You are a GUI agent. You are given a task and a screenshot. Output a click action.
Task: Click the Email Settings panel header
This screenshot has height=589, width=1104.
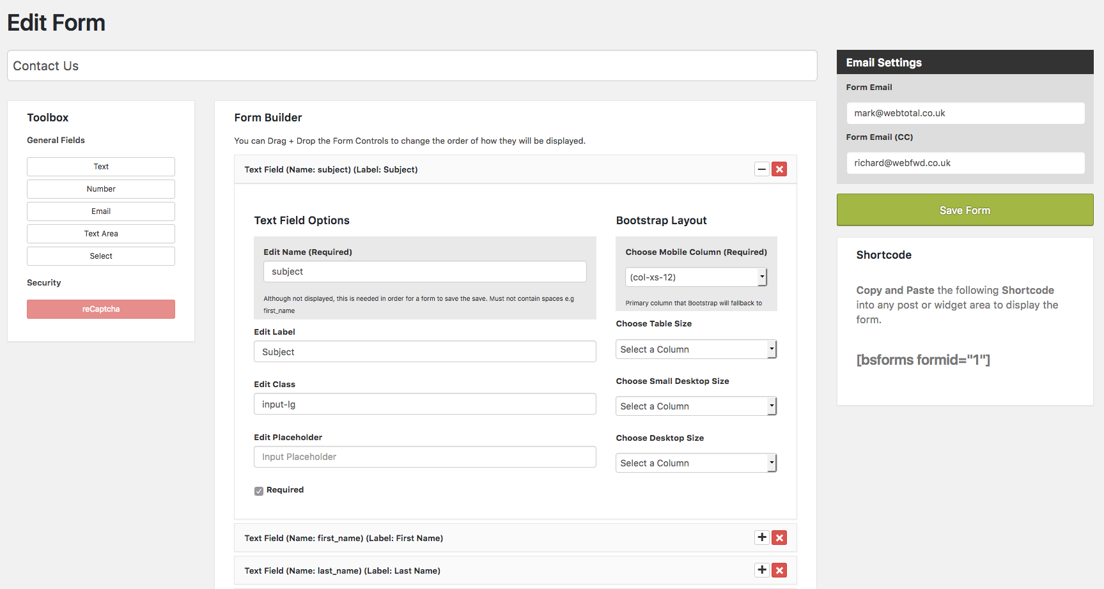click(x=965, y=62)
